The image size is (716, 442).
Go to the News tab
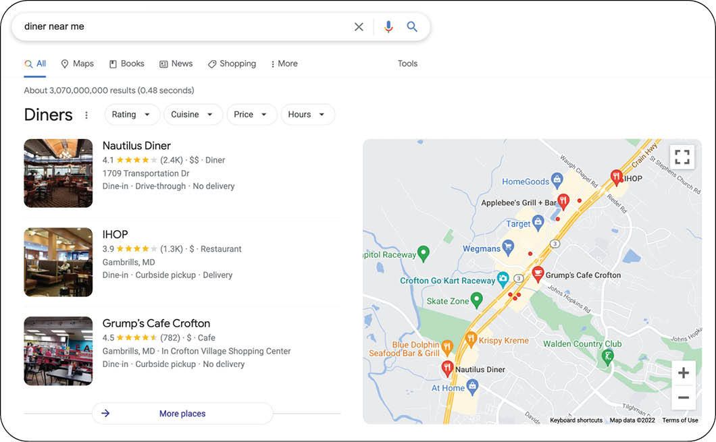click(x=176, y=64)
